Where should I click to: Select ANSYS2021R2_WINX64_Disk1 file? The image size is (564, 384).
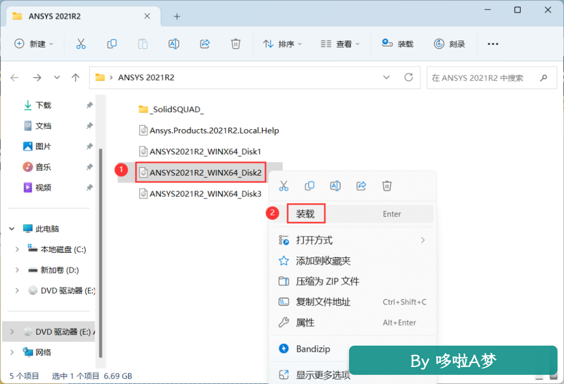coord(200,151)
